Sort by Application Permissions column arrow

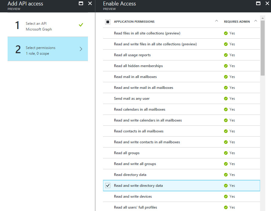(216, 21)
